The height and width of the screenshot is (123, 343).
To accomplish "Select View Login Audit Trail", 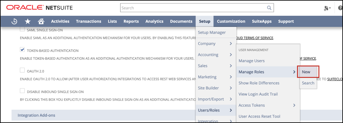I will click(x=268, y=94).
